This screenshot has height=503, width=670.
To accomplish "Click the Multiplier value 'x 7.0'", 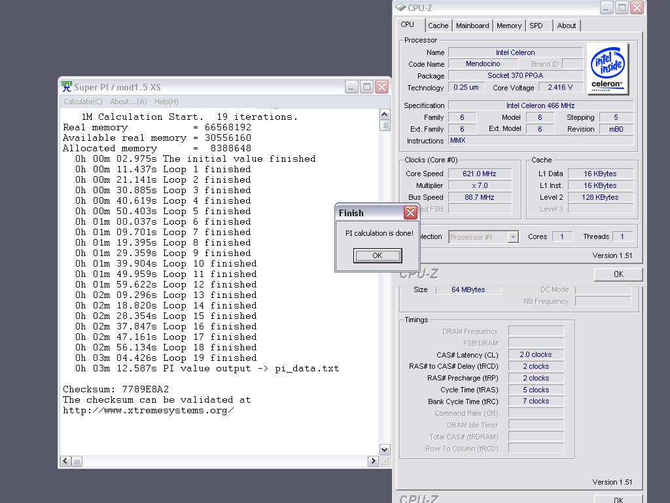I will (480, 185).
